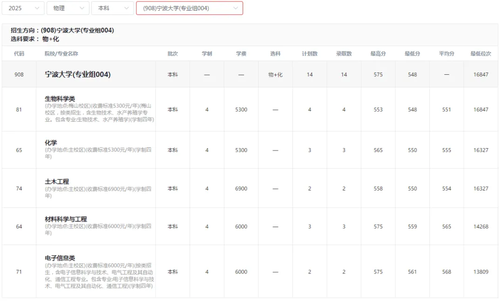Open the 2025 year dropdown
This screenshot has width=503, height=301.
(23, 8)
